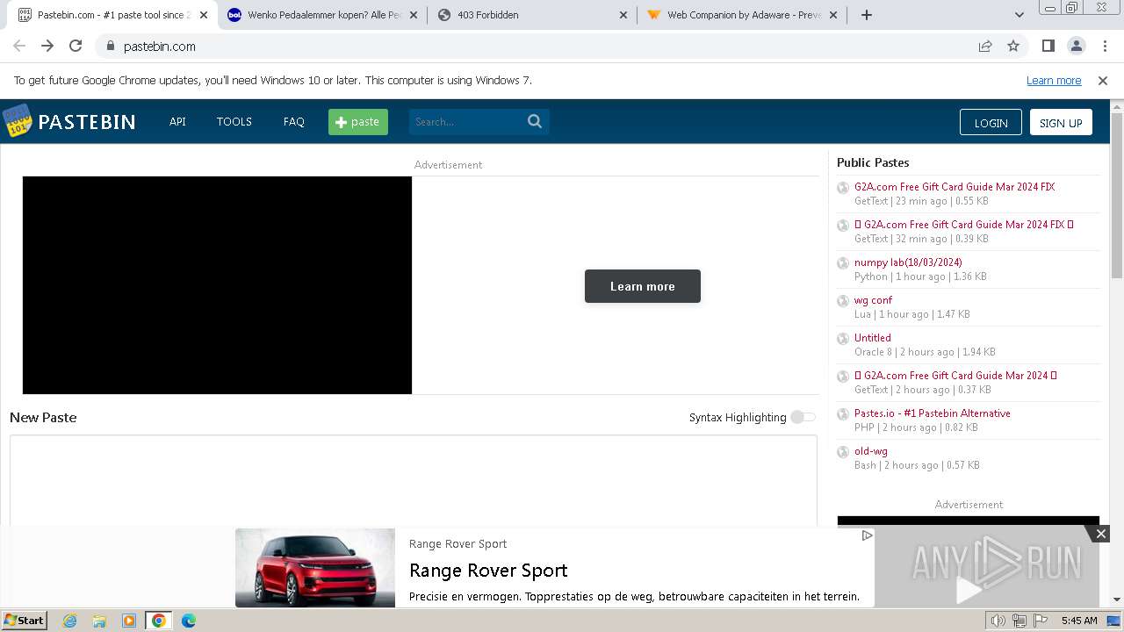Click the Learn more ad button
Image resolution: width=1124 pixels, height=632 pixels.
tap(643, 286)
